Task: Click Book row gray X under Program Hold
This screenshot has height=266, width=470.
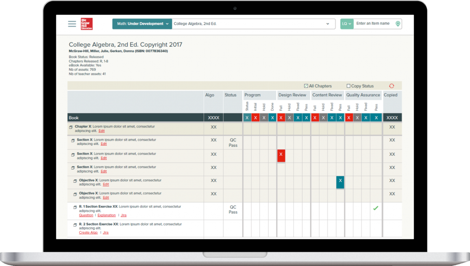Action: tap(264, 118)
